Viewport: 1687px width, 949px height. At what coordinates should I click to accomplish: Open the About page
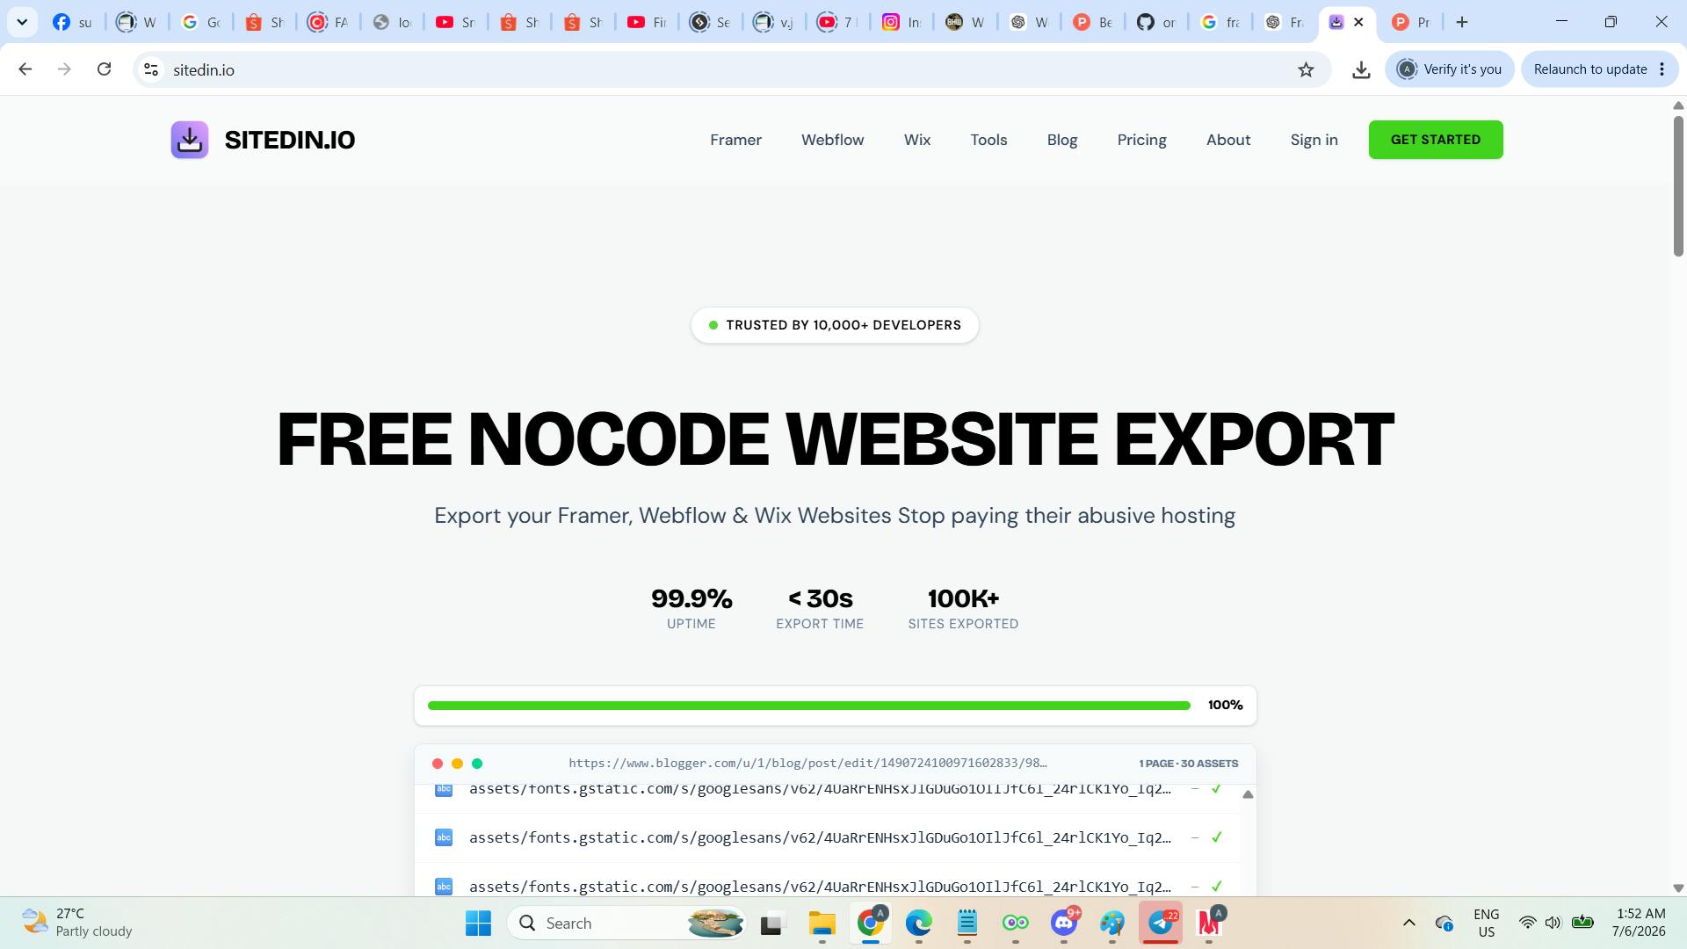pos(1227,140)
